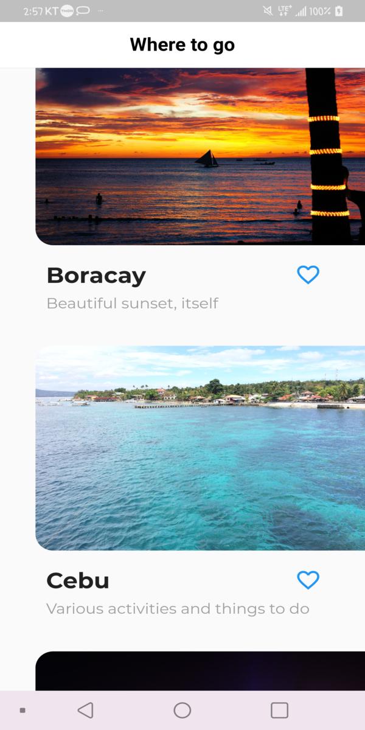Viewport: 365px width, 730px height.
Task: Open the Cebu turquoise sea photo
Action: point(200,448)
